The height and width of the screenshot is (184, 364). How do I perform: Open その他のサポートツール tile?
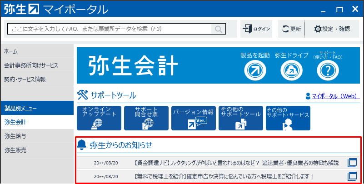pos(240,118)
